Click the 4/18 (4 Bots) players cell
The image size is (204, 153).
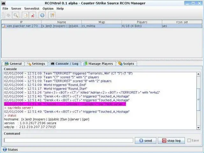pos(142,26)
